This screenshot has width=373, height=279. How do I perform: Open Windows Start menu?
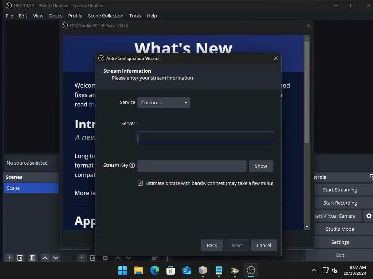[x=122, y=270]
